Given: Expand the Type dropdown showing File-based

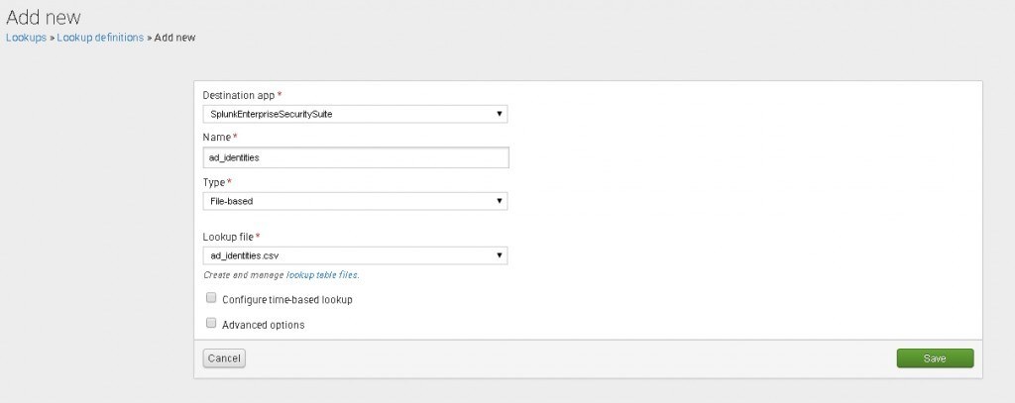Looking at the screenshot, I should point(355,201).
